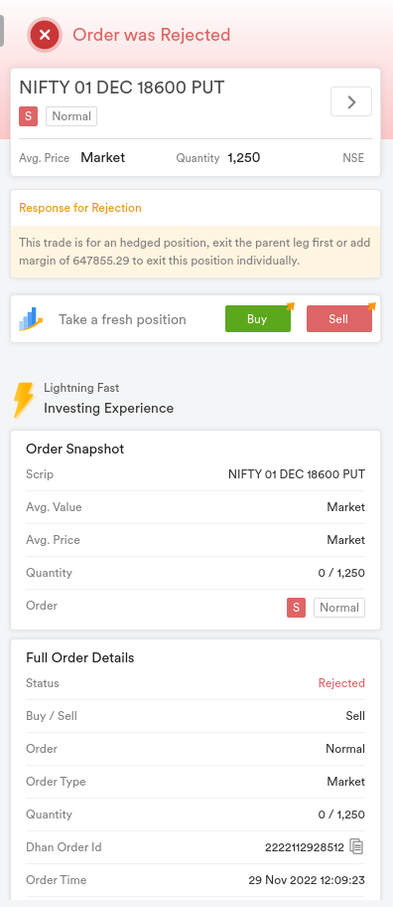Click Normal tag in Order Snapshot
393x907 pixels.
339,608
